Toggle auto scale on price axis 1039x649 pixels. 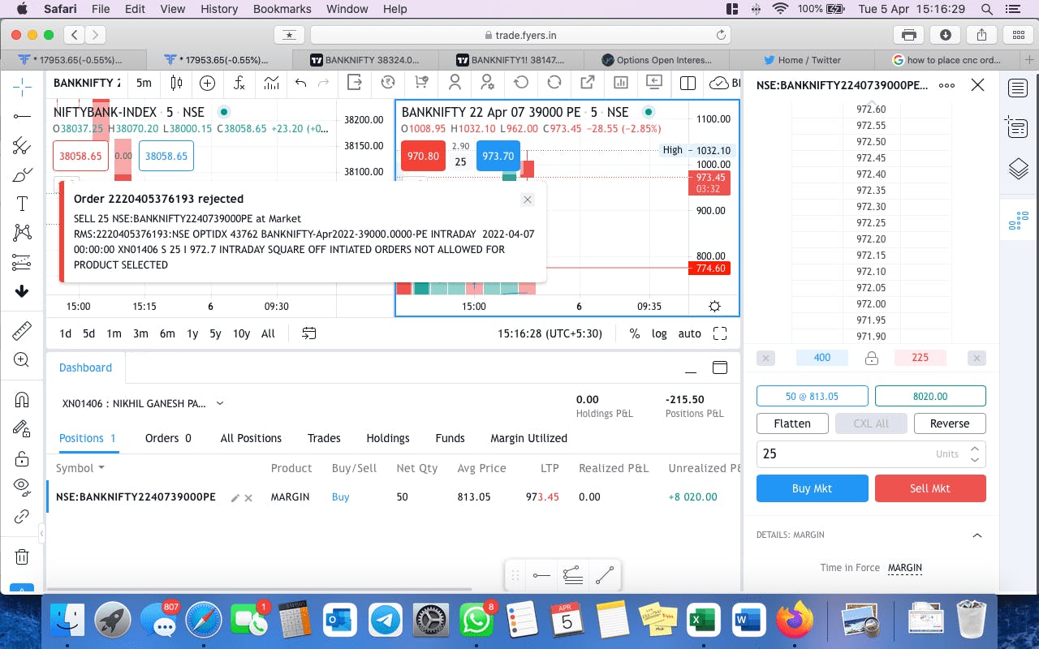click(690, 333)
